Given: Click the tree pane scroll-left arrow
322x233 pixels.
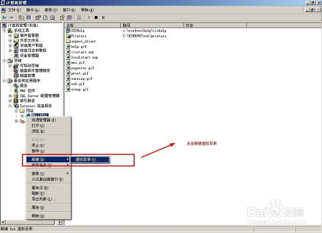Looking at the screenshot, I should [3, 222].
